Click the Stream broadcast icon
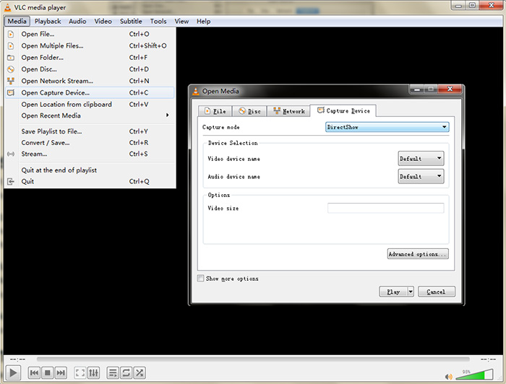The height and width of the screenshot is (384, 506). coord(11,154)
